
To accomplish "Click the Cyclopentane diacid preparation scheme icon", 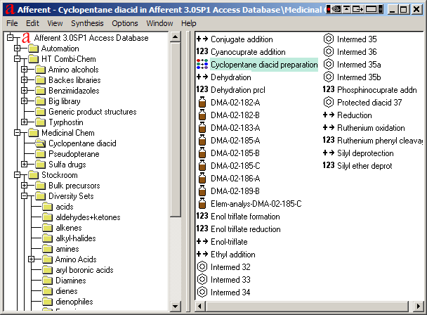I will coord(202,65).
